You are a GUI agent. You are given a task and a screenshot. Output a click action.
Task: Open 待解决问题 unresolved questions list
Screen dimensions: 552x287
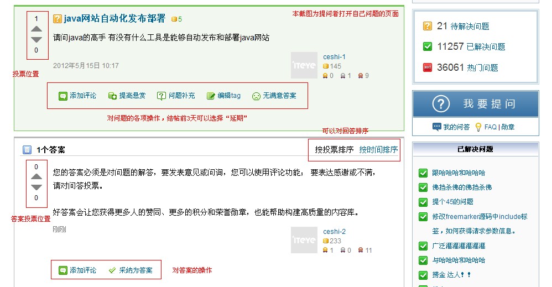tap(470, 27)
